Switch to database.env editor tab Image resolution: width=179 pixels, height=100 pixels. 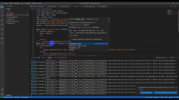click(65, 6)
